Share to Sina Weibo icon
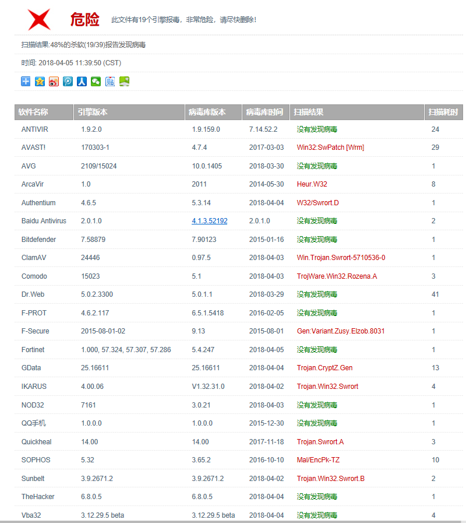This screenshot has width=466, height=523. point(54,82)
